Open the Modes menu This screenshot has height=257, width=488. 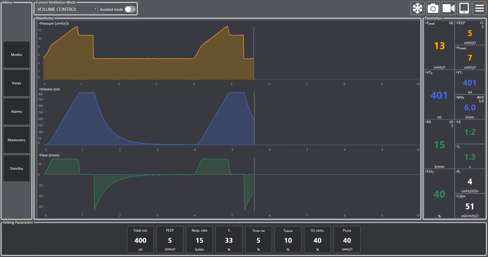[17, 55]
